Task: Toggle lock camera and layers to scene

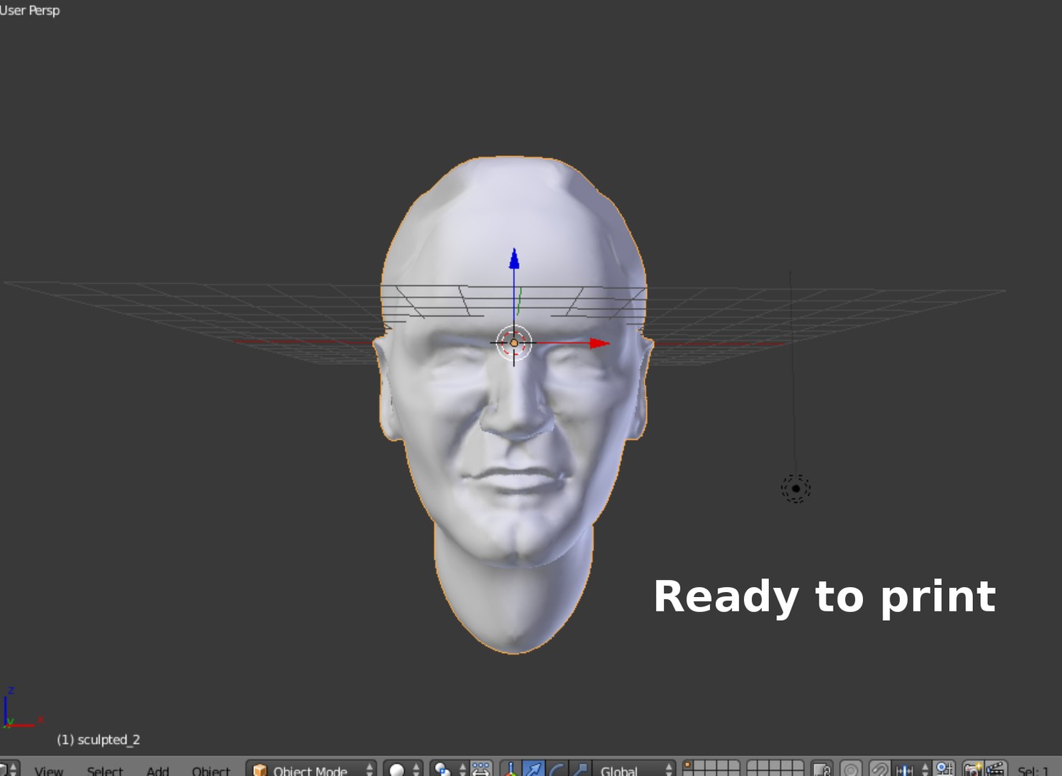Action: (x=822, y=769)
